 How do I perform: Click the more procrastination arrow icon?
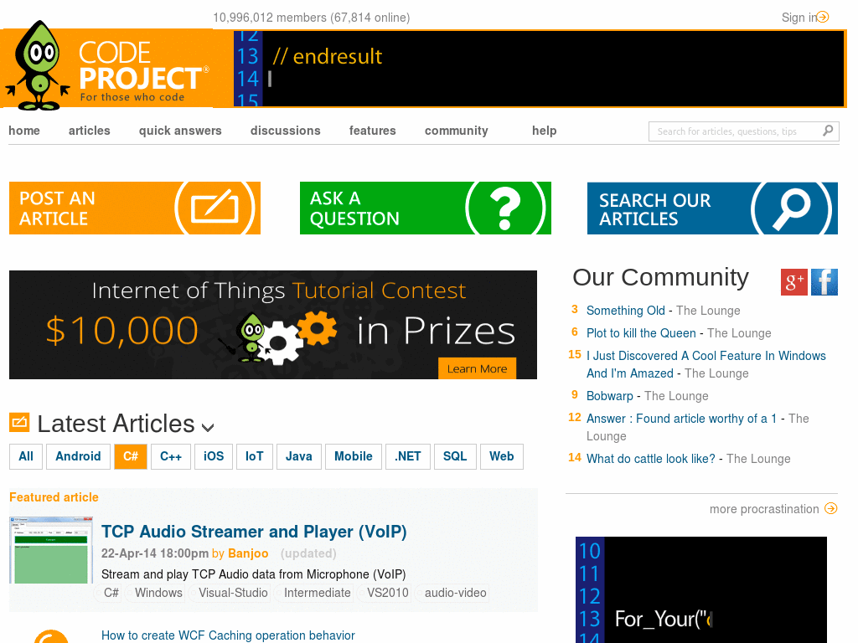click(830, 508)
